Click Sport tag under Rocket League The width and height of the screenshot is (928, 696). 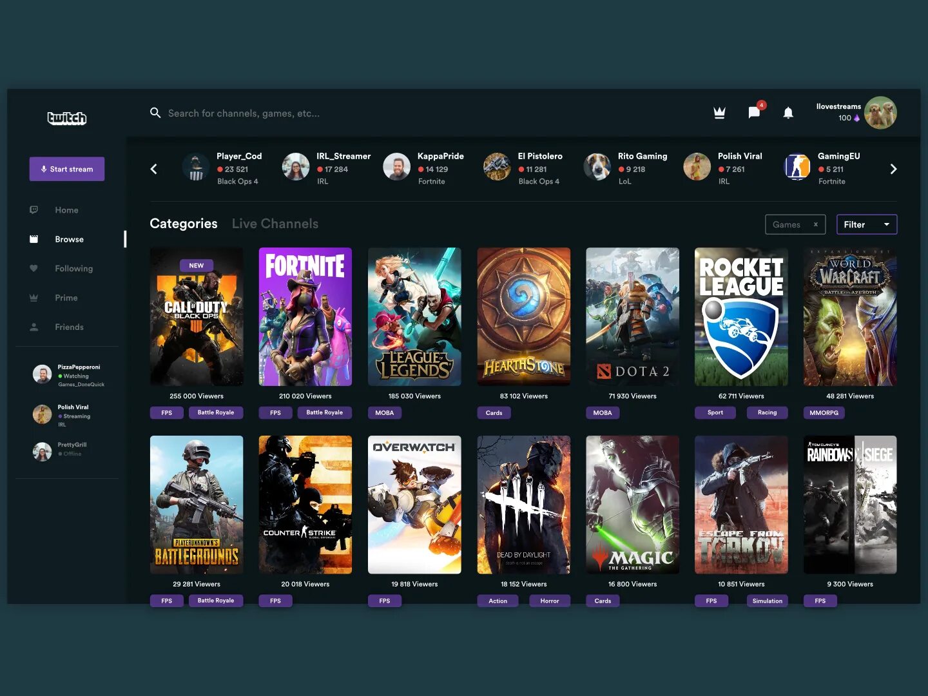pyautogui.click(x=715, y=412)
